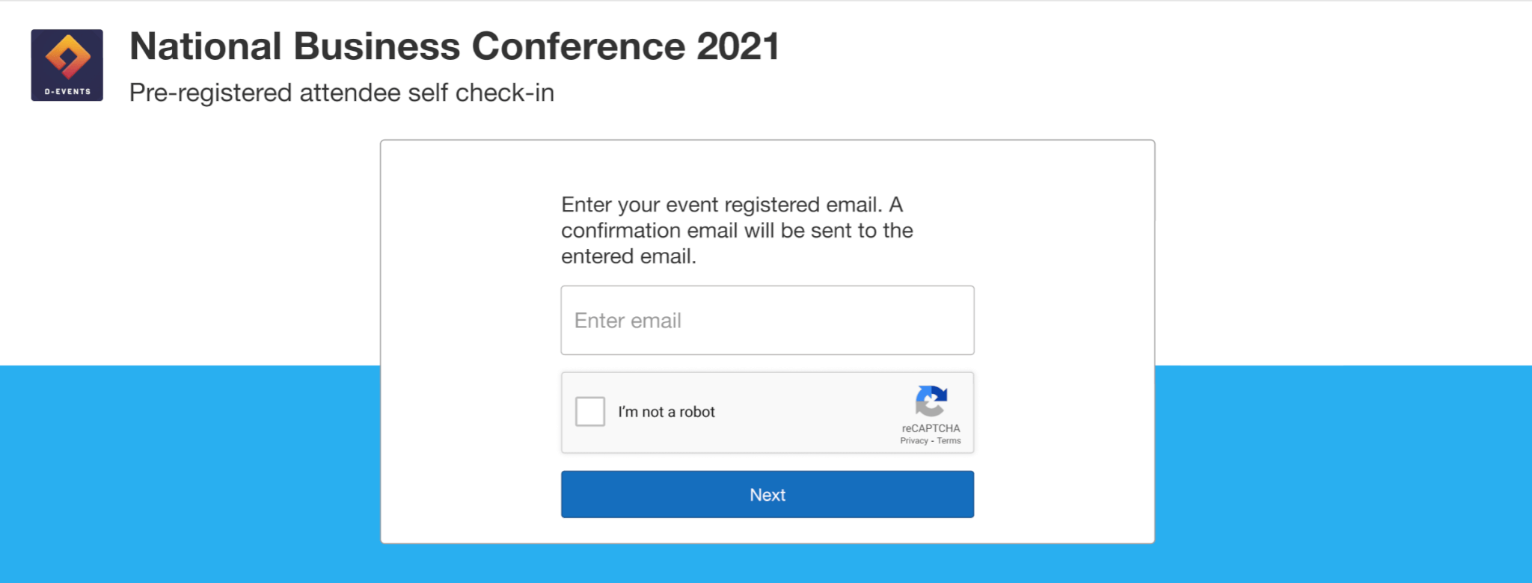Click the gray arrow of the reCAPTCHA emblem

tap(926, 410)
